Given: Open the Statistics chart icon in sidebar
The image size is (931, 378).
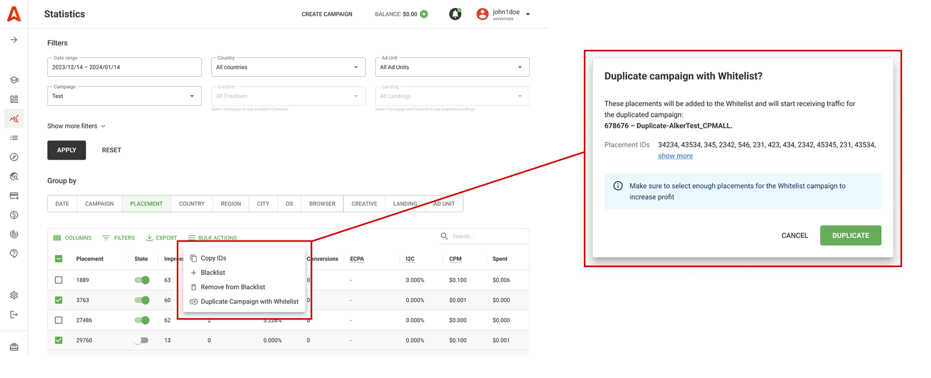Looking at the screenshot, I should tap(13, 118).
